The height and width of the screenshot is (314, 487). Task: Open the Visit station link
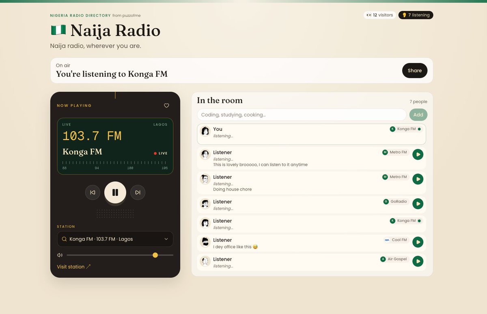pos(74,267)
